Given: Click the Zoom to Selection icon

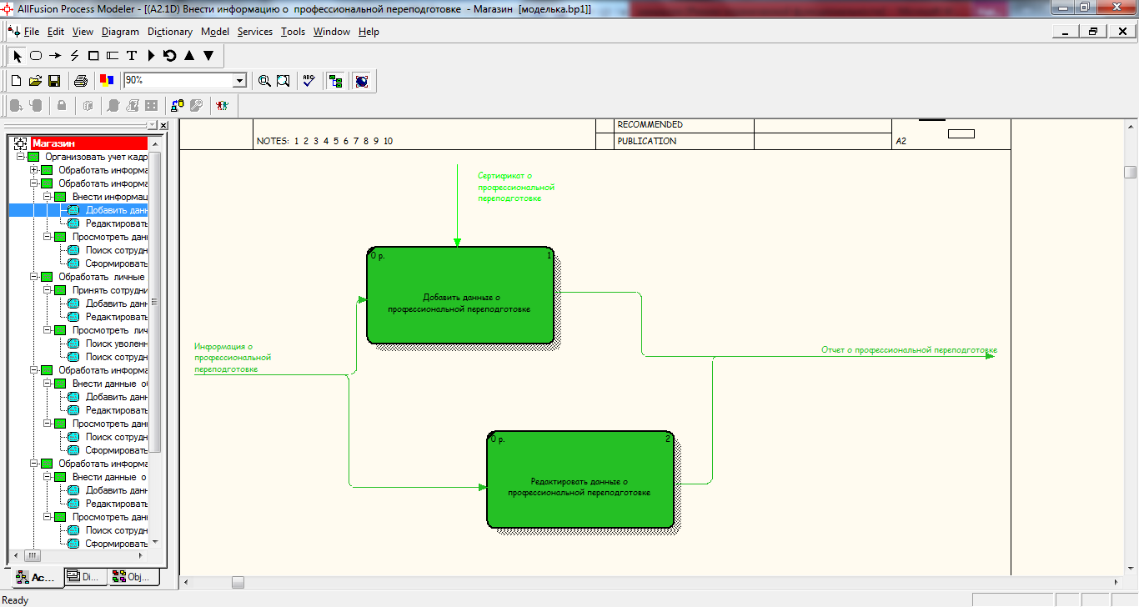Looking at the screenshot, I should [x=283, y=81].
